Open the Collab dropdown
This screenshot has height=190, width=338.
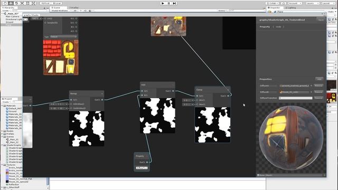click(273, 3)
